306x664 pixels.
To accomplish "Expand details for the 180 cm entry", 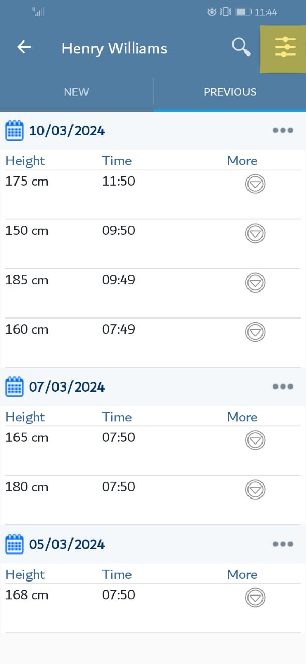I will pos(255,490).
